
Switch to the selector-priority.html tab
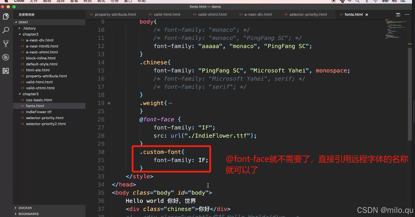308,15
